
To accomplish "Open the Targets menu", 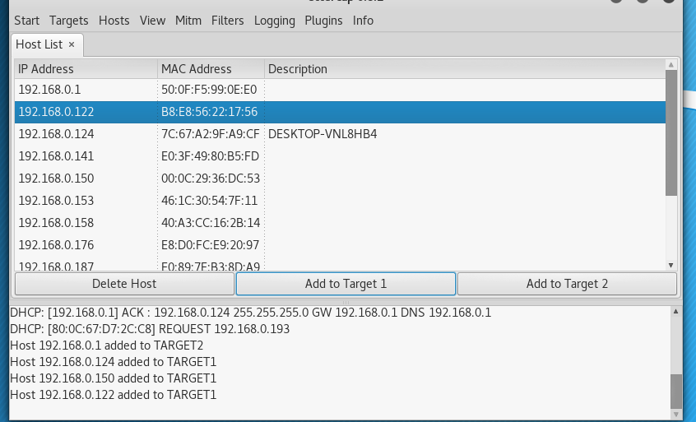I will click(69, 21).
